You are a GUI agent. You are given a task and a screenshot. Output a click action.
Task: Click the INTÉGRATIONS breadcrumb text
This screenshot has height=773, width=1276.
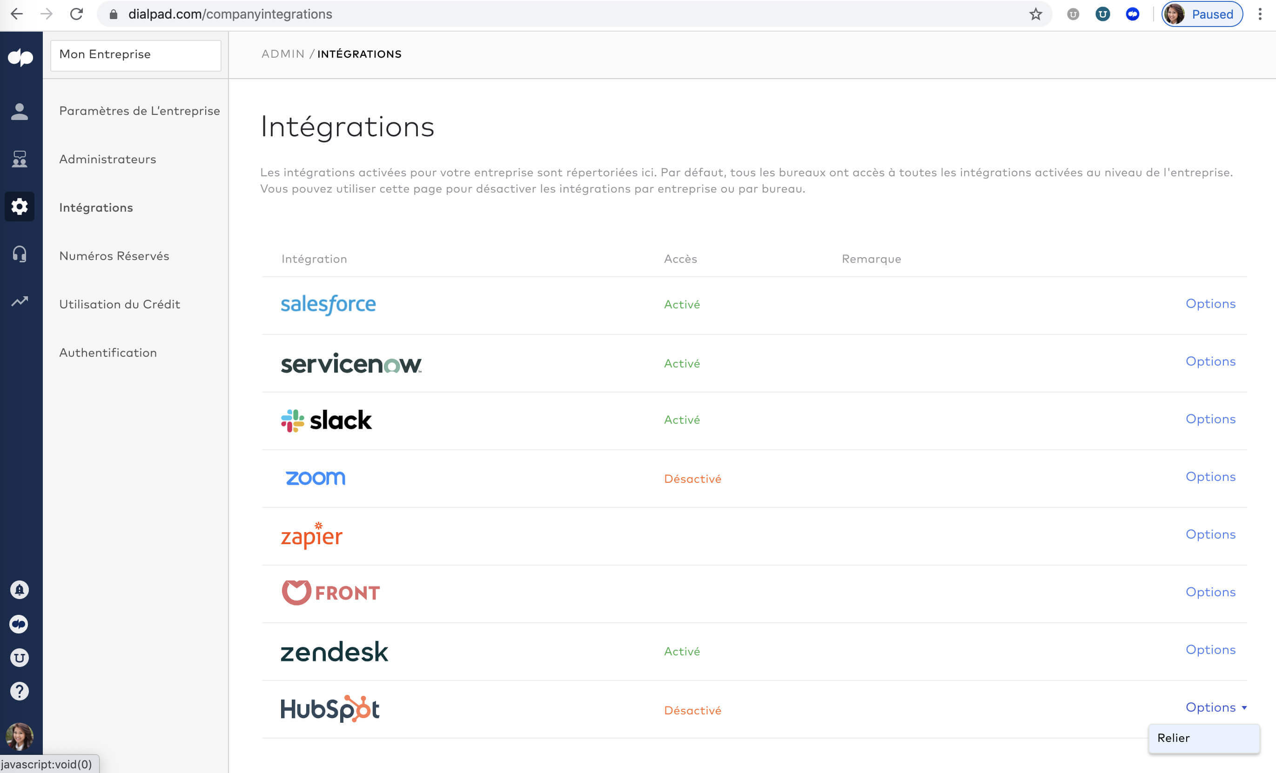(359, 54)
